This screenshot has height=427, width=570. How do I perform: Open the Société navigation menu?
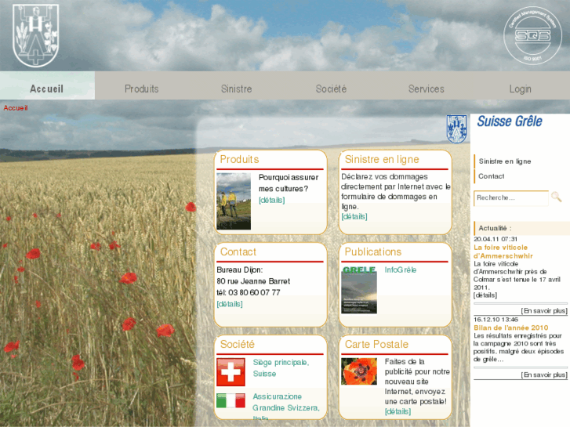click(331, 89)
